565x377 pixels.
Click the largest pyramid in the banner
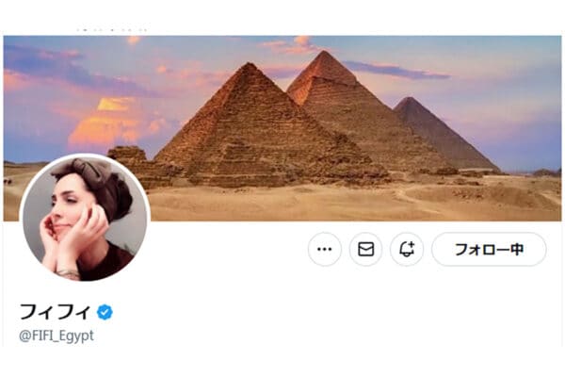tap(250, 132)
